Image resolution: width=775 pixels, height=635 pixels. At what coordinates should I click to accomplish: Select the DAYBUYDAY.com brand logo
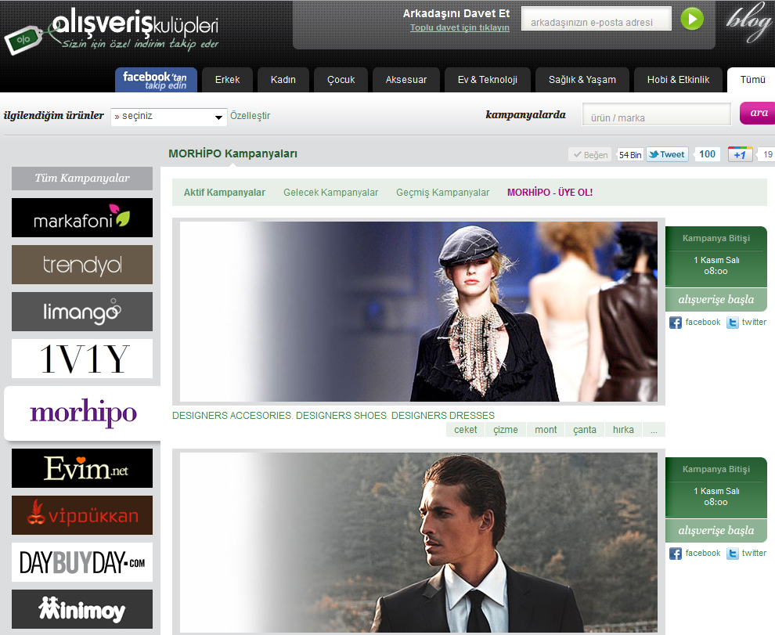tap(82, 562)
